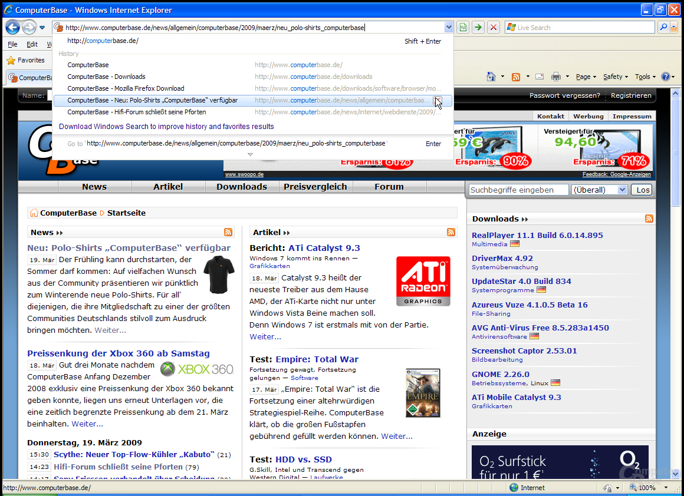Click the Suchbegriffe eingeben search field
This screenshot has height=496, width=684.
tap(519, 190)
